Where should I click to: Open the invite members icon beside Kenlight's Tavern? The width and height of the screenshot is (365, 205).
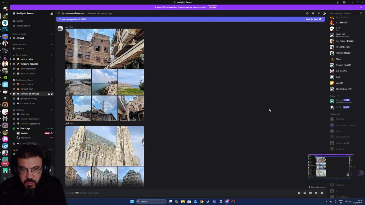pos(52,13)
